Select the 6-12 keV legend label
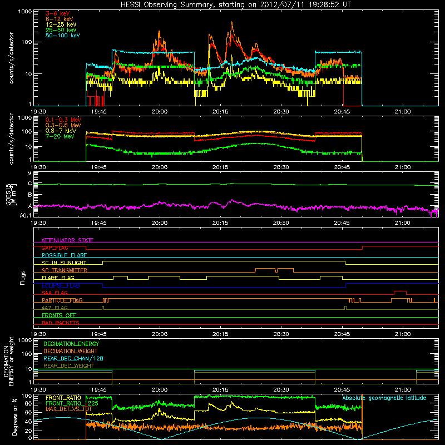The image size is (445, 445). click(60, 19)
